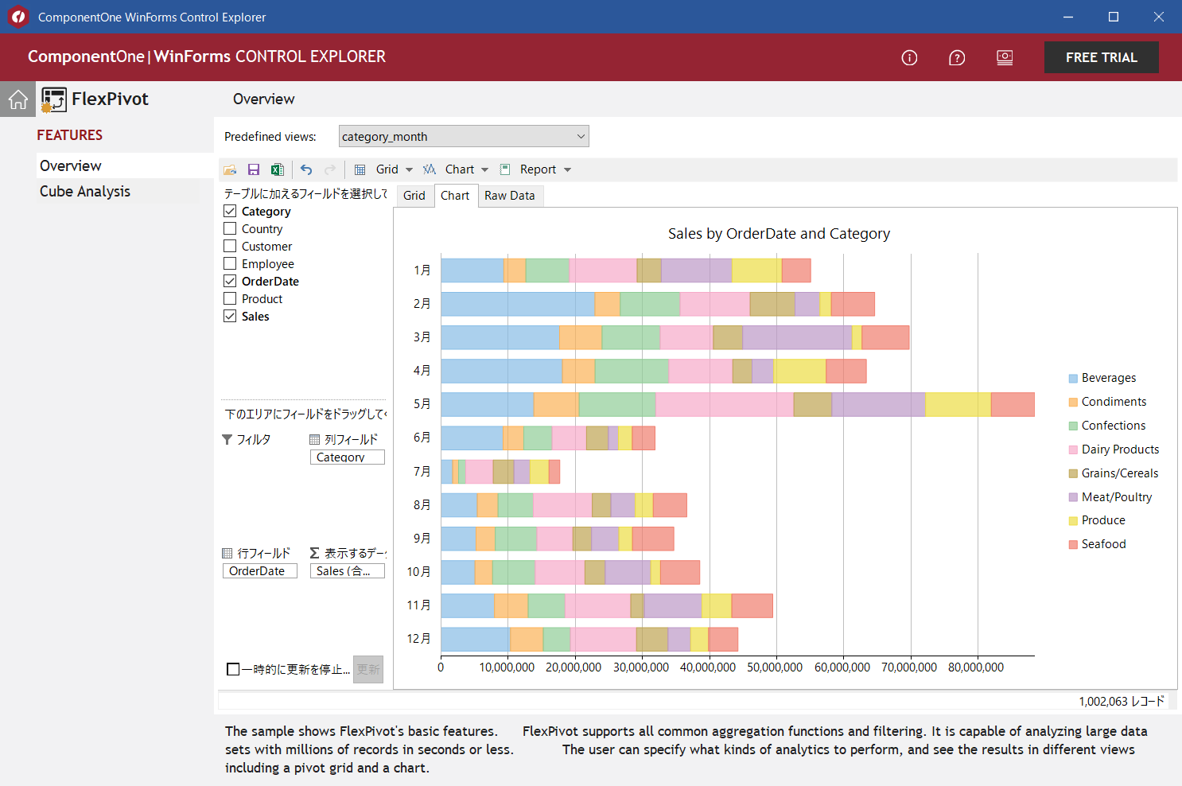Click the Seafood legend color swatch
The width and height of the screenshot is (1182, 786).
click(1073, 545)
